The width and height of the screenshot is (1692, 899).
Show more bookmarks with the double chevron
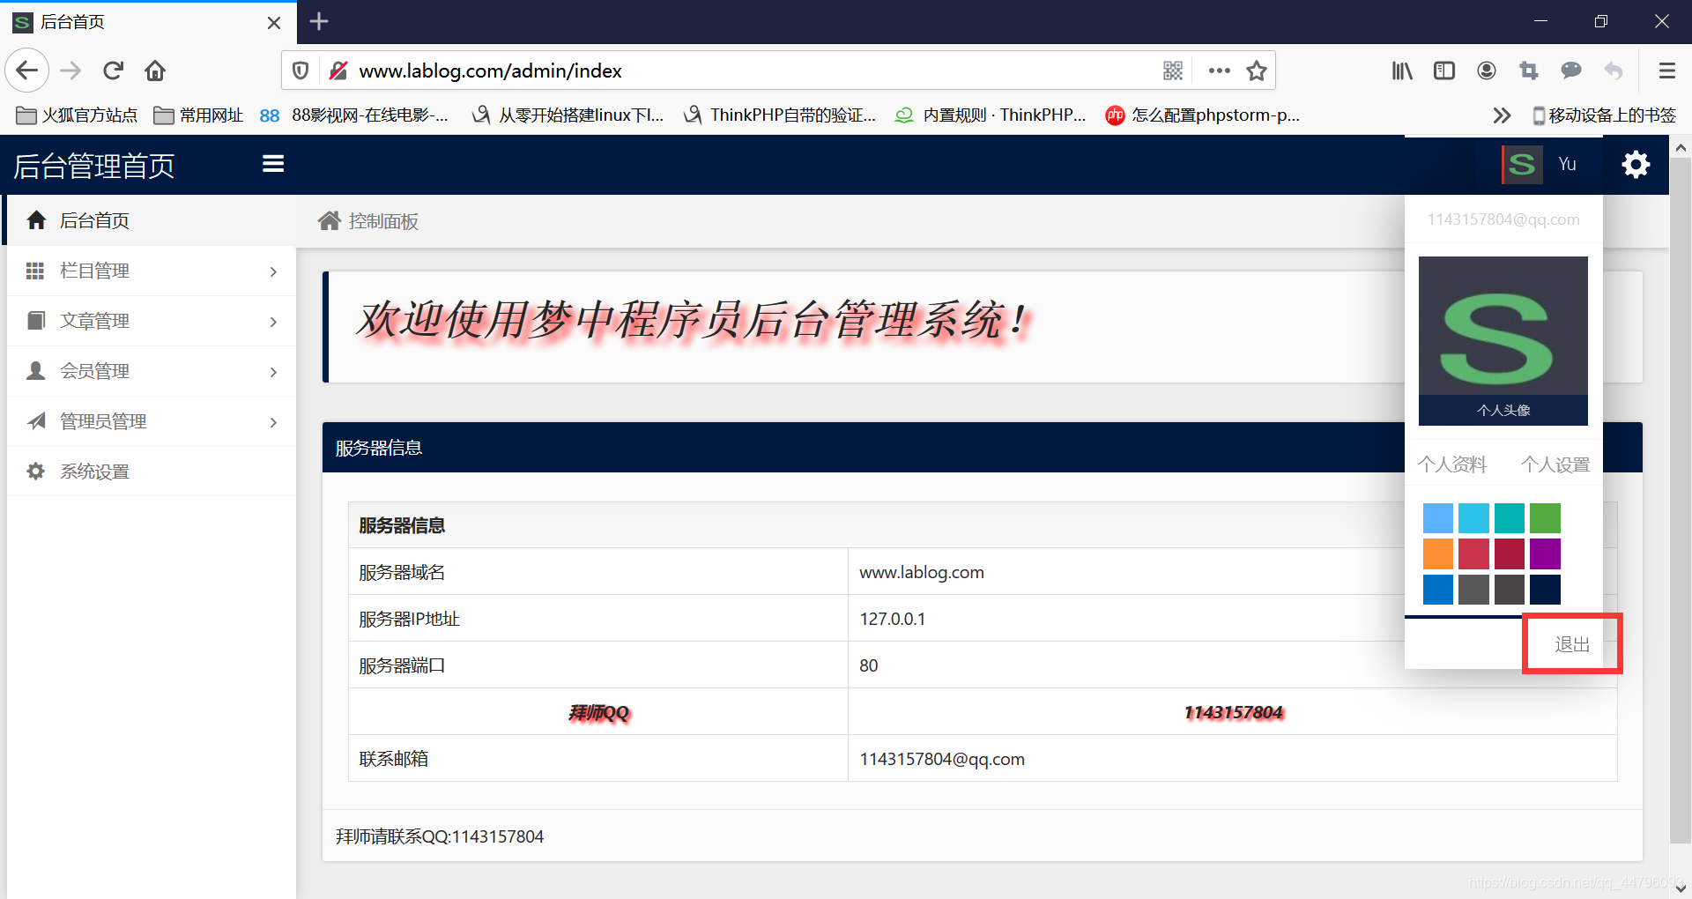coord(1502,115)
